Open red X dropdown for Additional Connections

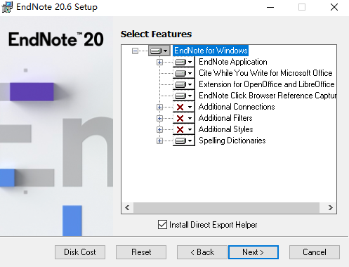pyautogui.click(x=184, y=107)
